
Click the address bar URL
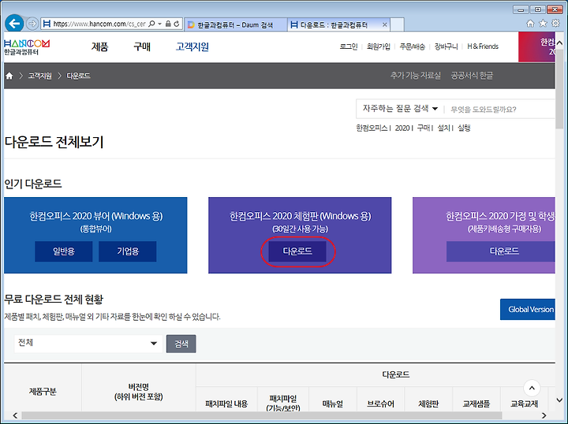click(x=99, y=24)
